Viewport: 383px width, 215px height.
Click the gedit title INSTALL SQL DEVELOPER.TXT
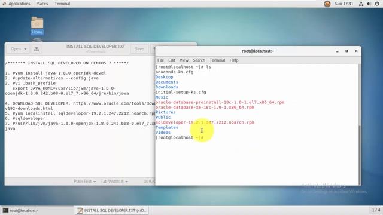96,47
